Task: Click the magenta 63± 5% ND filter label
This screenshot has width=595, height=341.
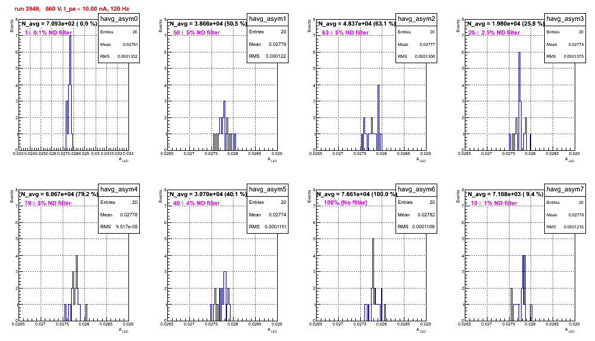Action: (x=345, y=33)
